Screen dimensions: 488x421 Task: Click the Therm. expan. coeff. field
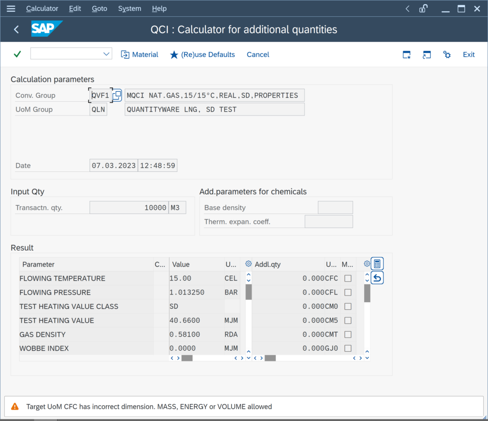point(329,221)
